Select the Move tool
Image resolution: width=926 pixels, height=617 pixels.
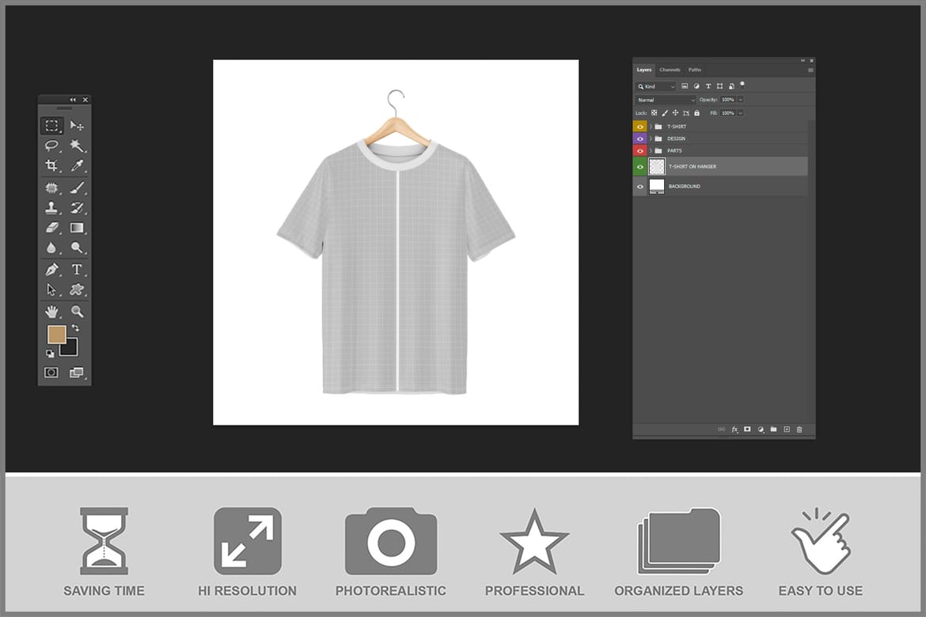(77, 126)
